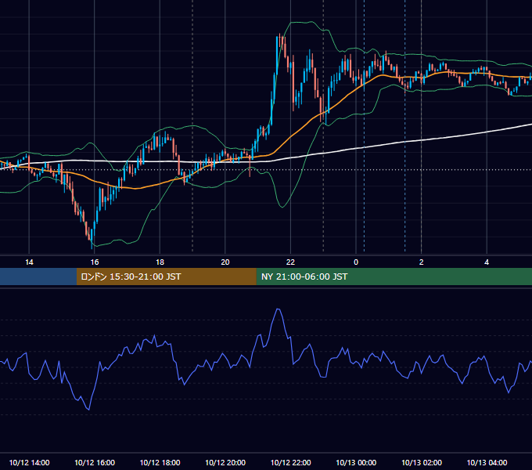The width and height of the screenshot is (532, 470).
Task: Click the 10/12 14:00 date label
Action: pyautogui.click(x=29, y=462)
